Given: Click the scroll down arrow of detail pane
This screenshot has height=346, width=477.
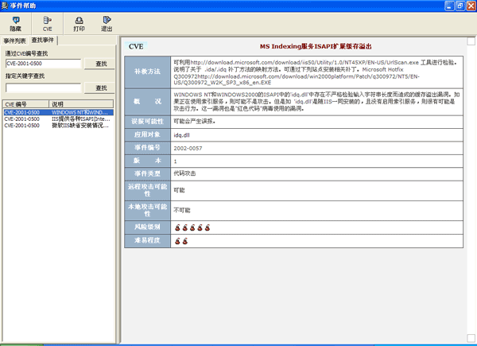Looking at the screenshot, I should click(x=471, y=338).
